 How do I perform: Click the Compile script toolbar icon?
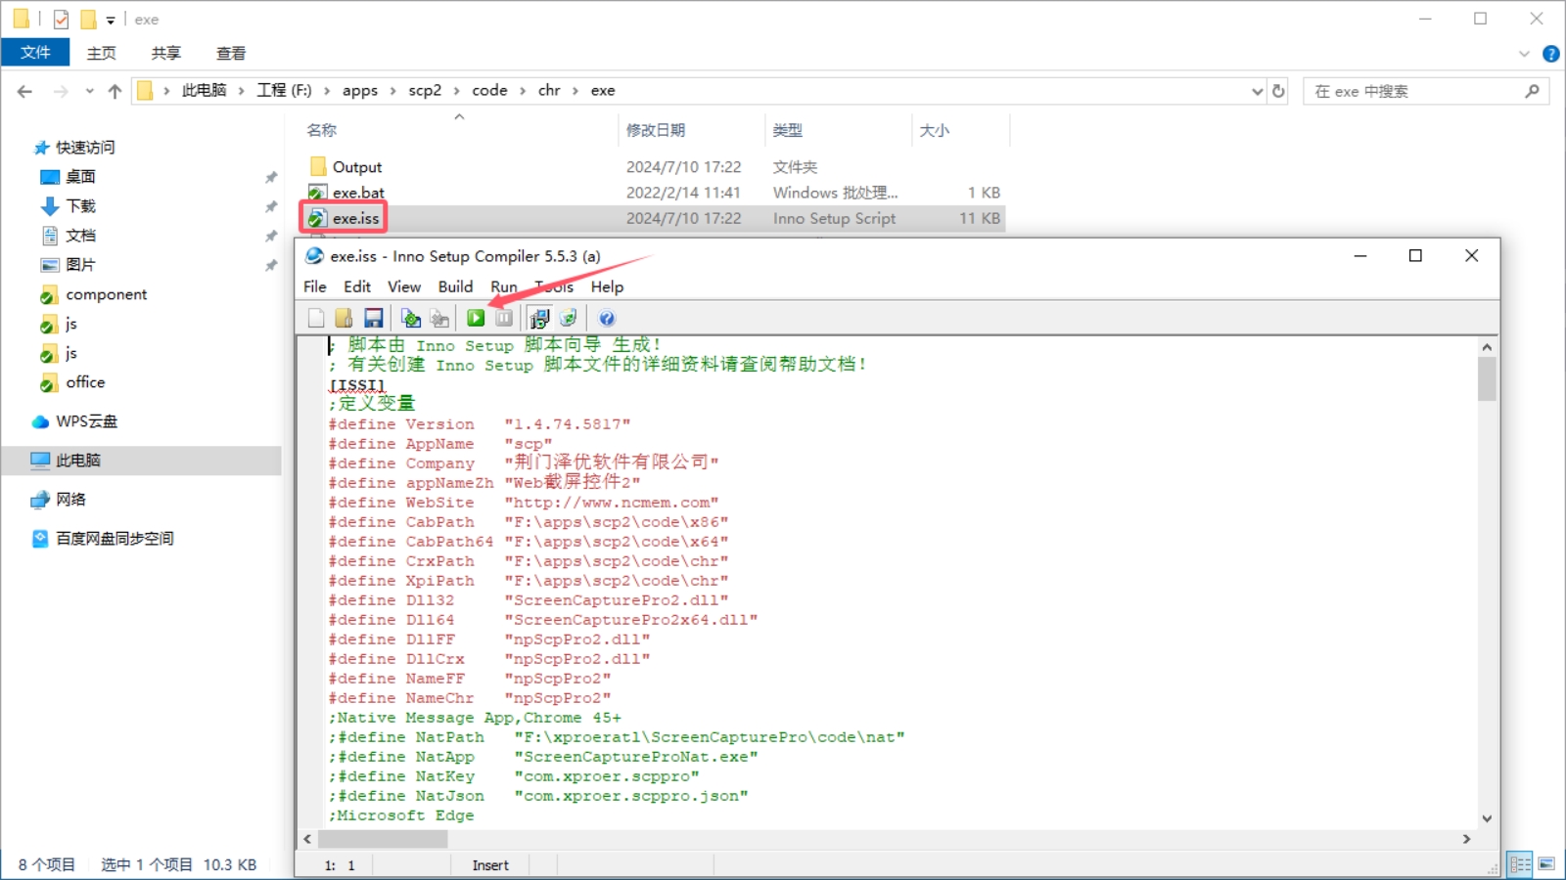(x=411, y=318)
